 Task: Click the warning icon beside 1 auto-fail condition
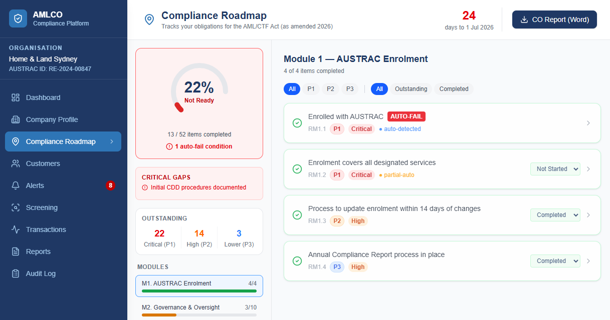[169, 146]
